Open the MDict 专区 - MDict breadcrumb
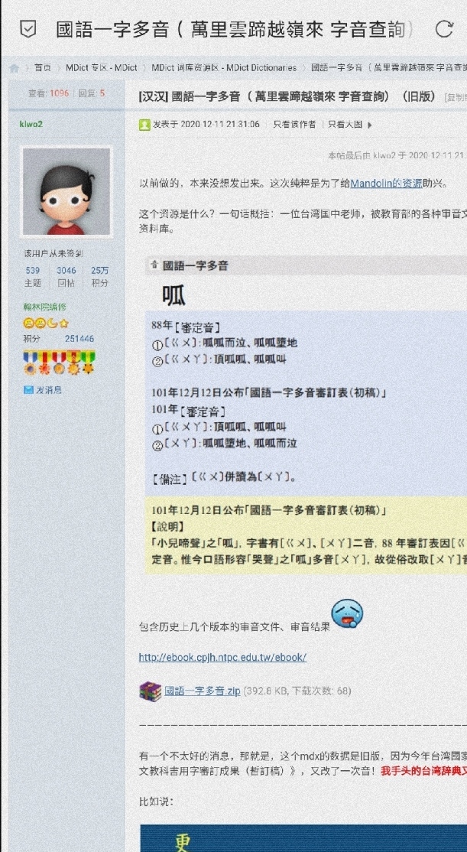467x852 pixels. coord(102,68)
